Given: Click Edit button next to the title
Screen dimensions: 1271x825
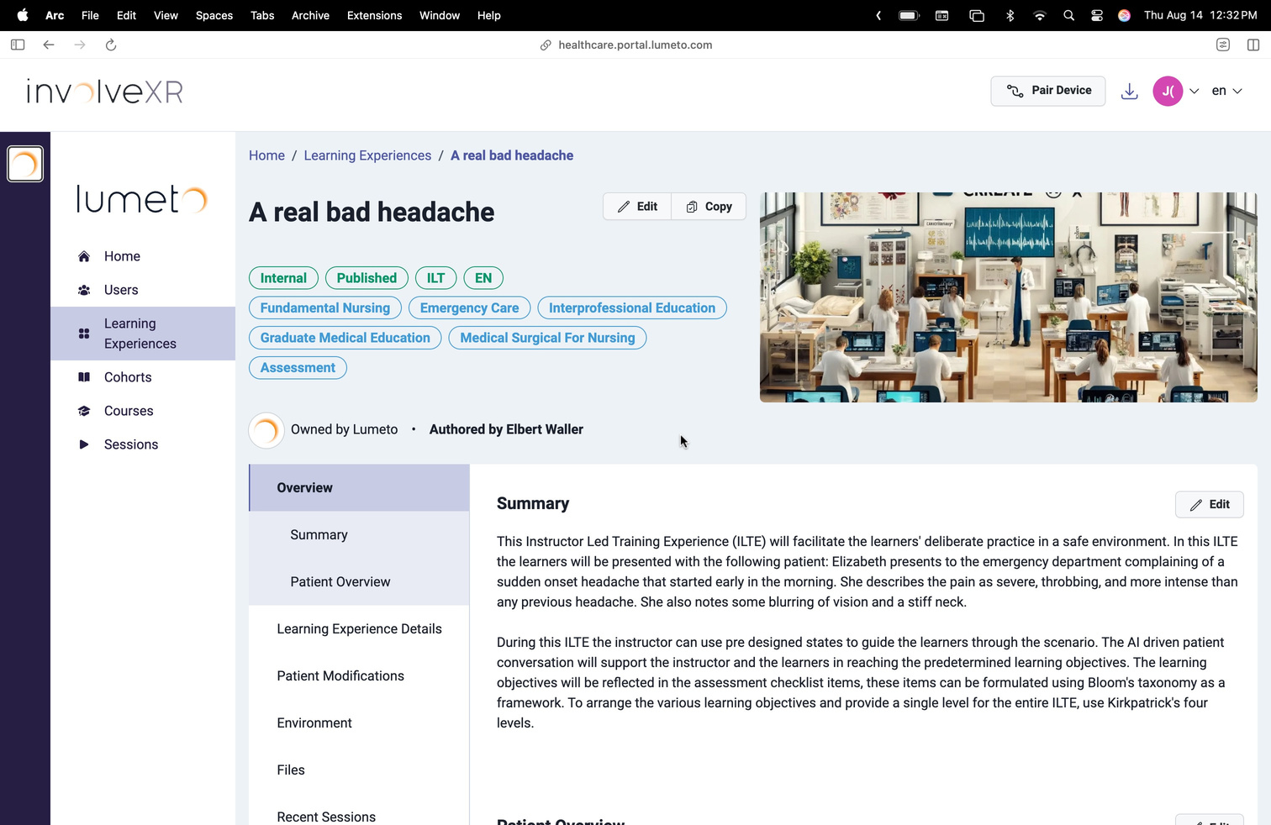Looking at the screenshot, I should (x=637, y=207).
